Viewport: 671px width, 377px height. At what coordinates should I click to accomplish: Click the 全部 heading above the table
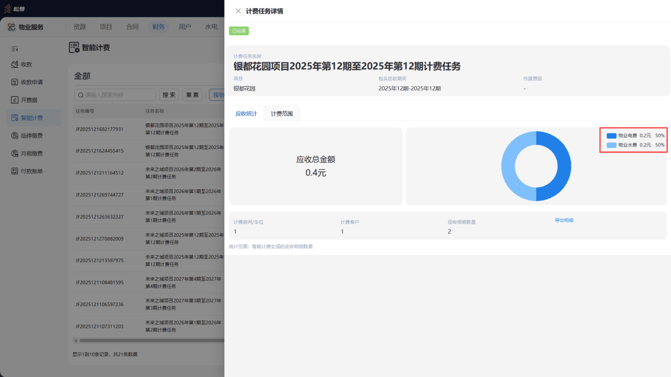(x=82, y=76)
